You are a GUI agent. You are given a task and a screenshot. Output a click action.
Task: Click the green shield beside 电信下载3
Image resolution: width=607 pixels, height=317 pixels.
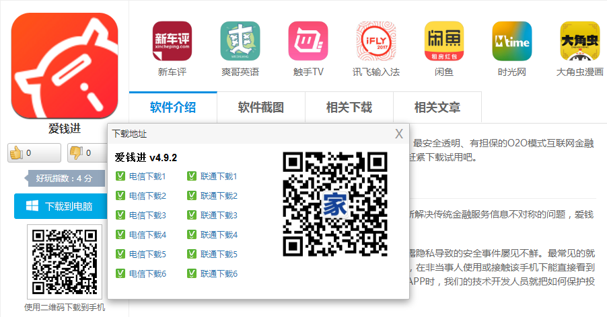(120, 215)
